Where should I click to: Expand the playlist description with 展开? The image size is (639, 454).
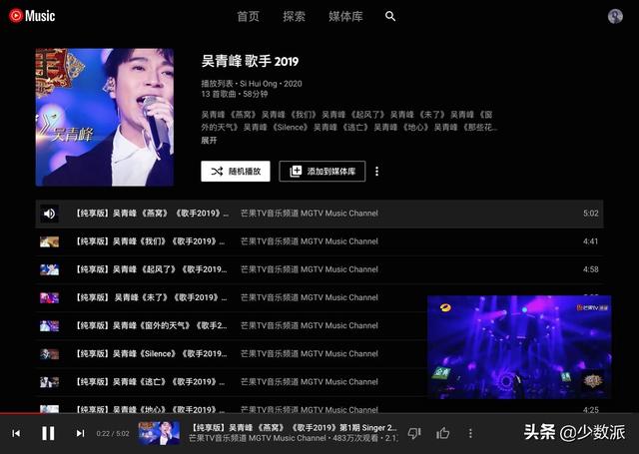(x=209, y=141)
